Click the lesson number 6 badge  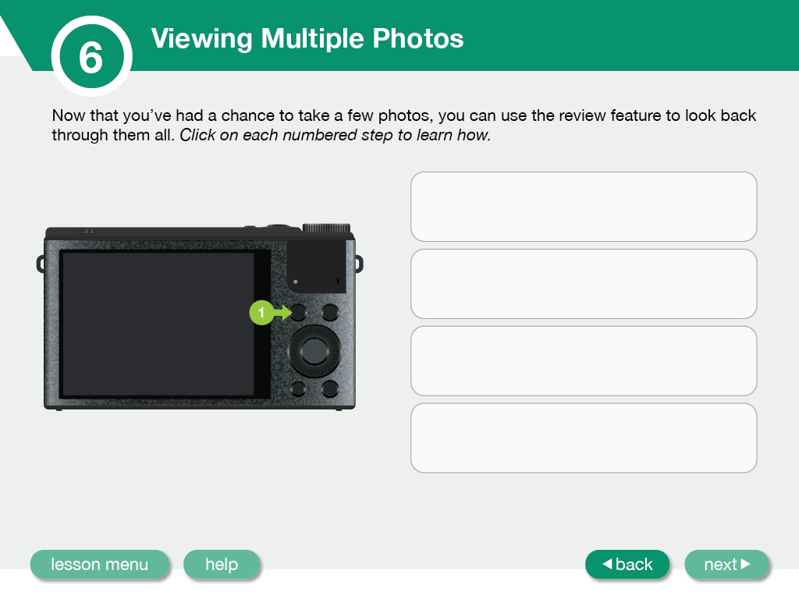click(x=91, y=56)
